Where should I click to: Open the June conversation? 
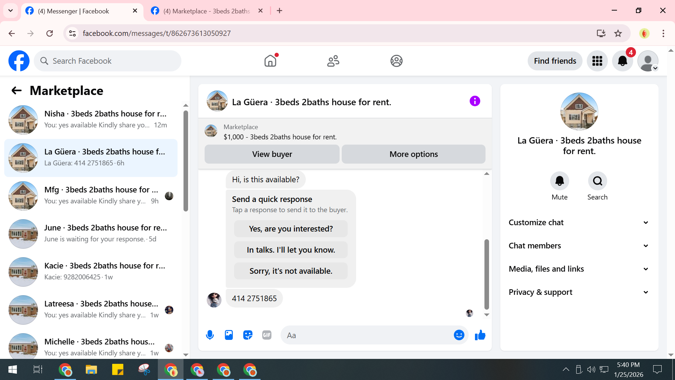tap(91, 234)
